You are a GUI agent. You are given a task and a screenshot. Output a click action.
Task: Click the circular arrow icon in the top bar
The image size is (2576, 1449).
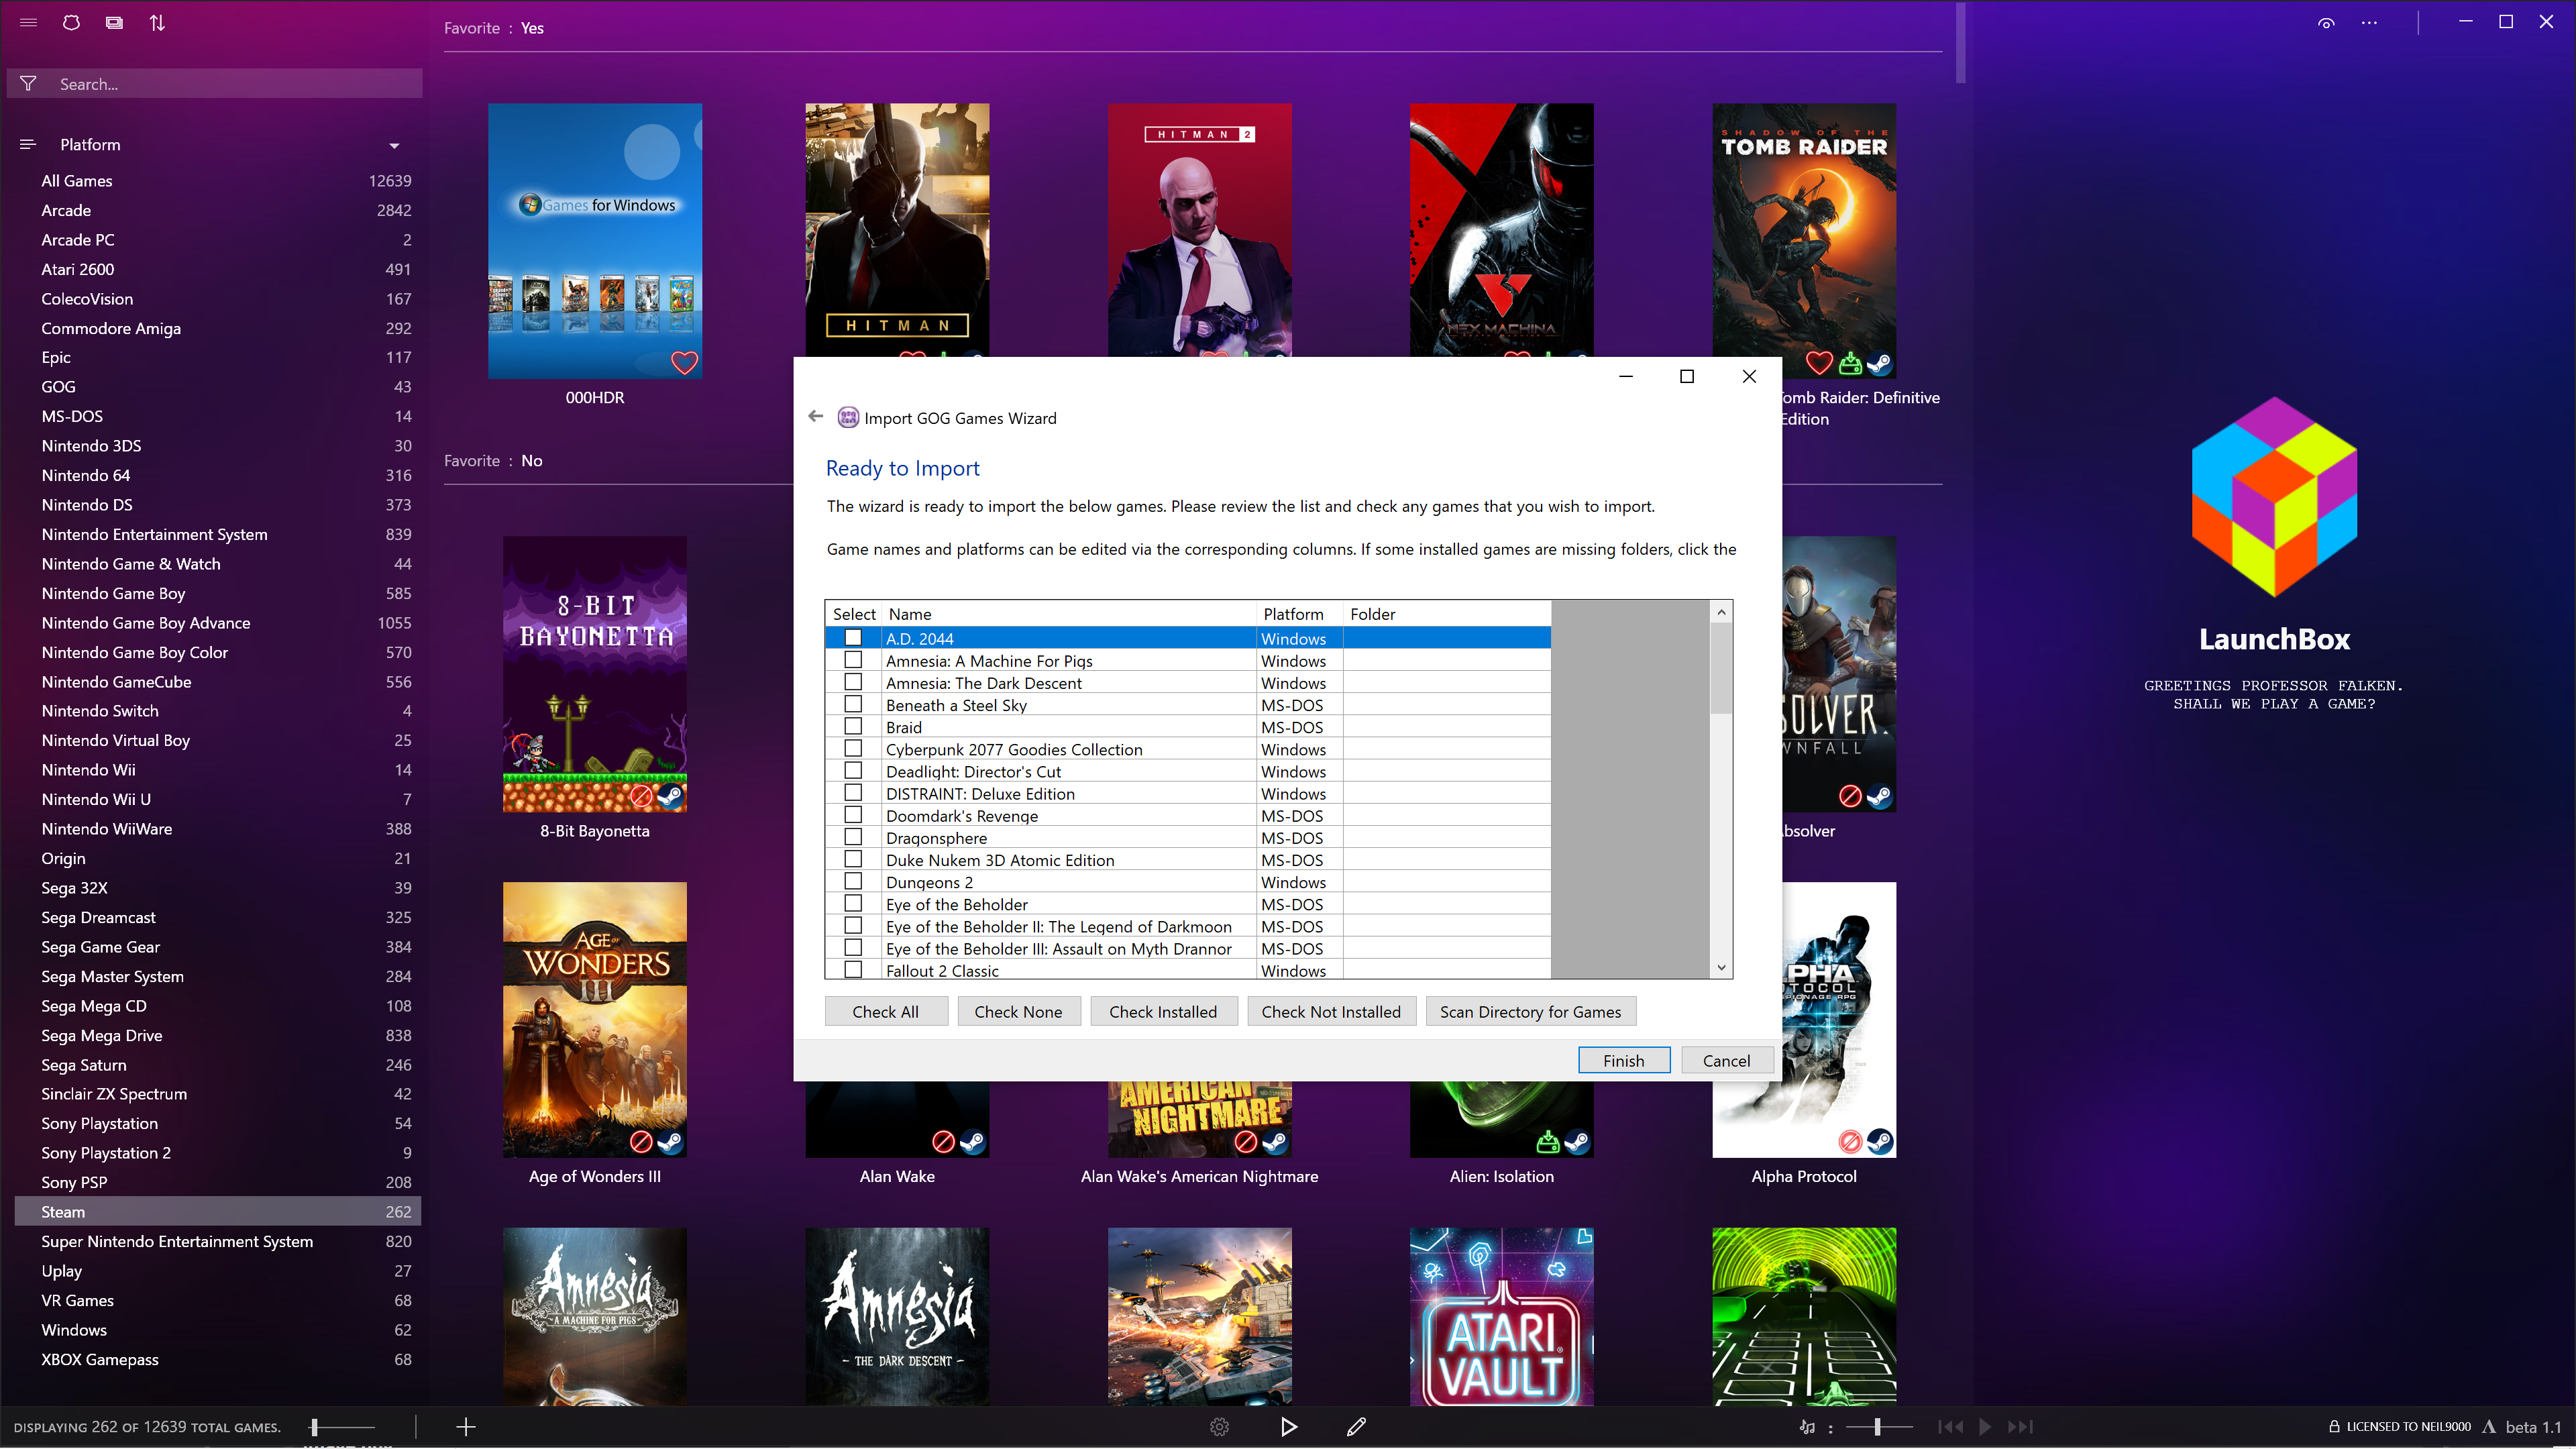(71, 22)
